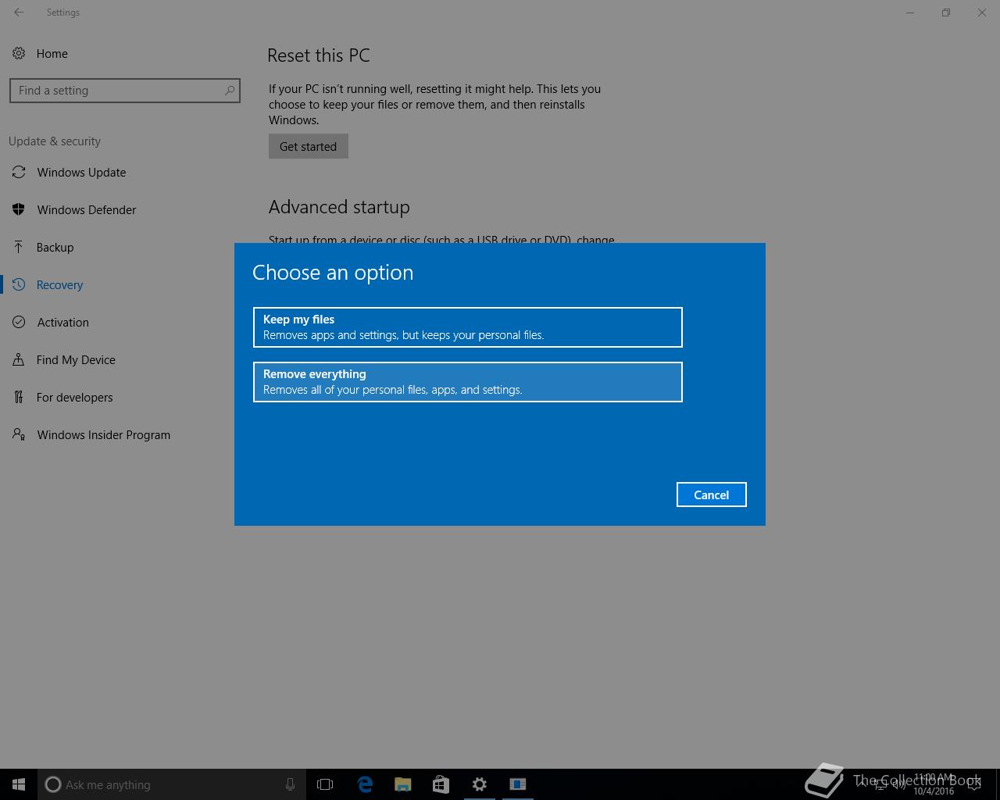Screen dimensions: 1000x800
Task: Cancel the Choose an option dialog
Action: (x=712, y=495)
